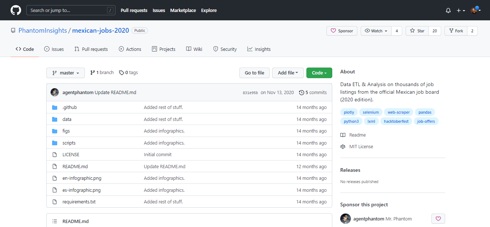Click the GitHub Octocat logo

[16, 10]
